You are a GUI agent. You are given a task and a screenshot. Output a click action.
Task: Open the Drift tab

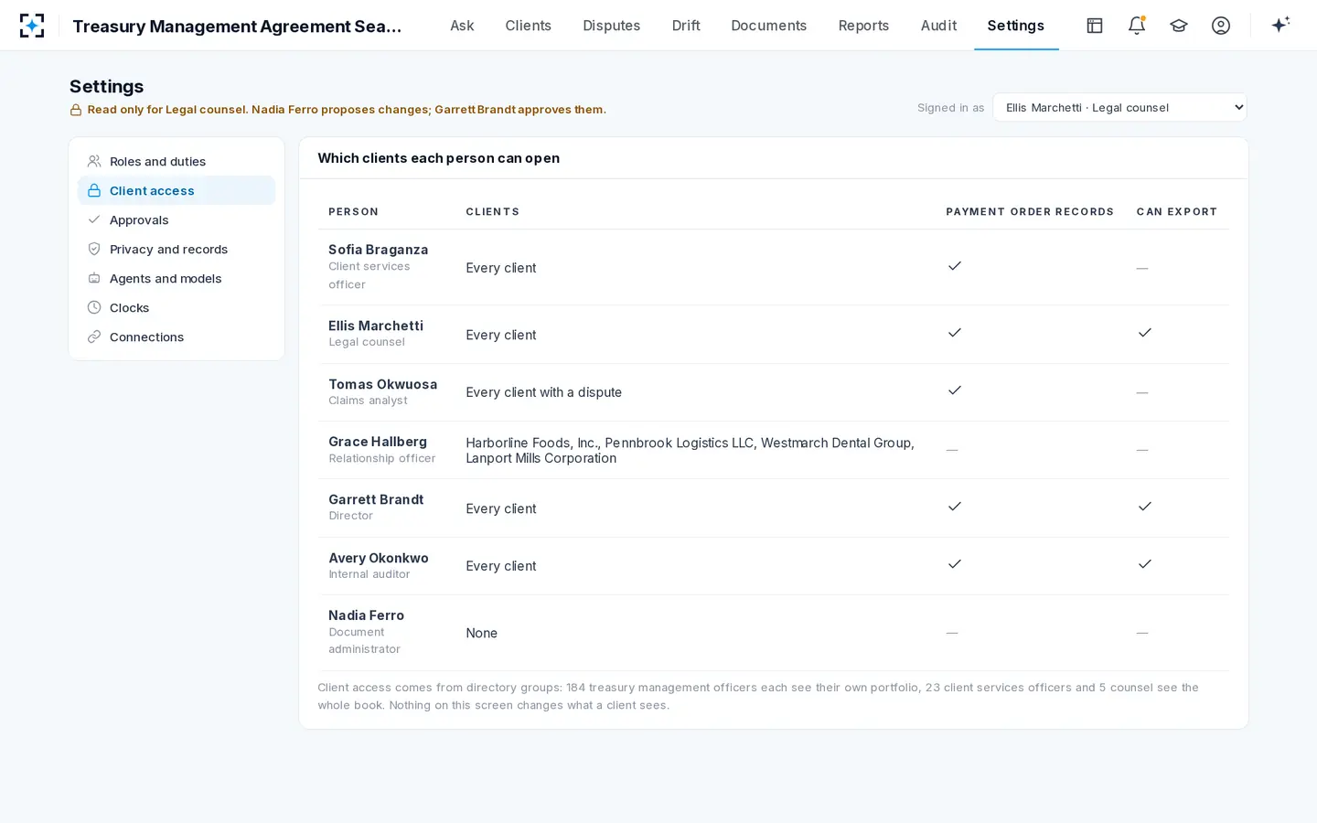click(x=686, y=26)
